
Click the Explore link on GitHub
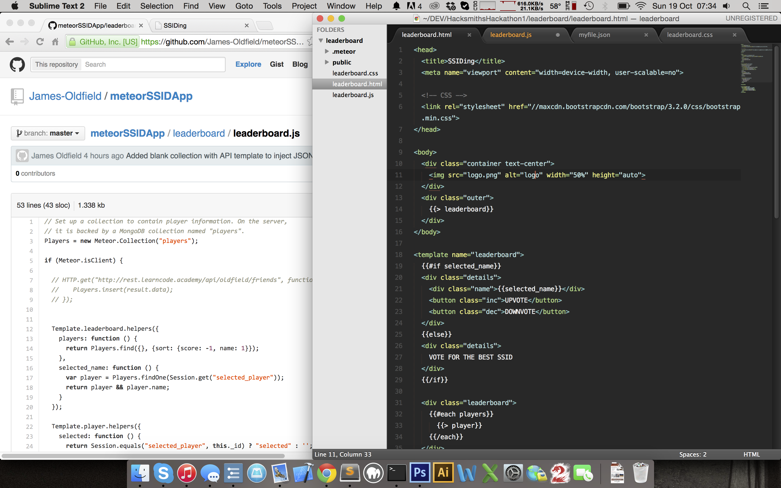(248, 64)
